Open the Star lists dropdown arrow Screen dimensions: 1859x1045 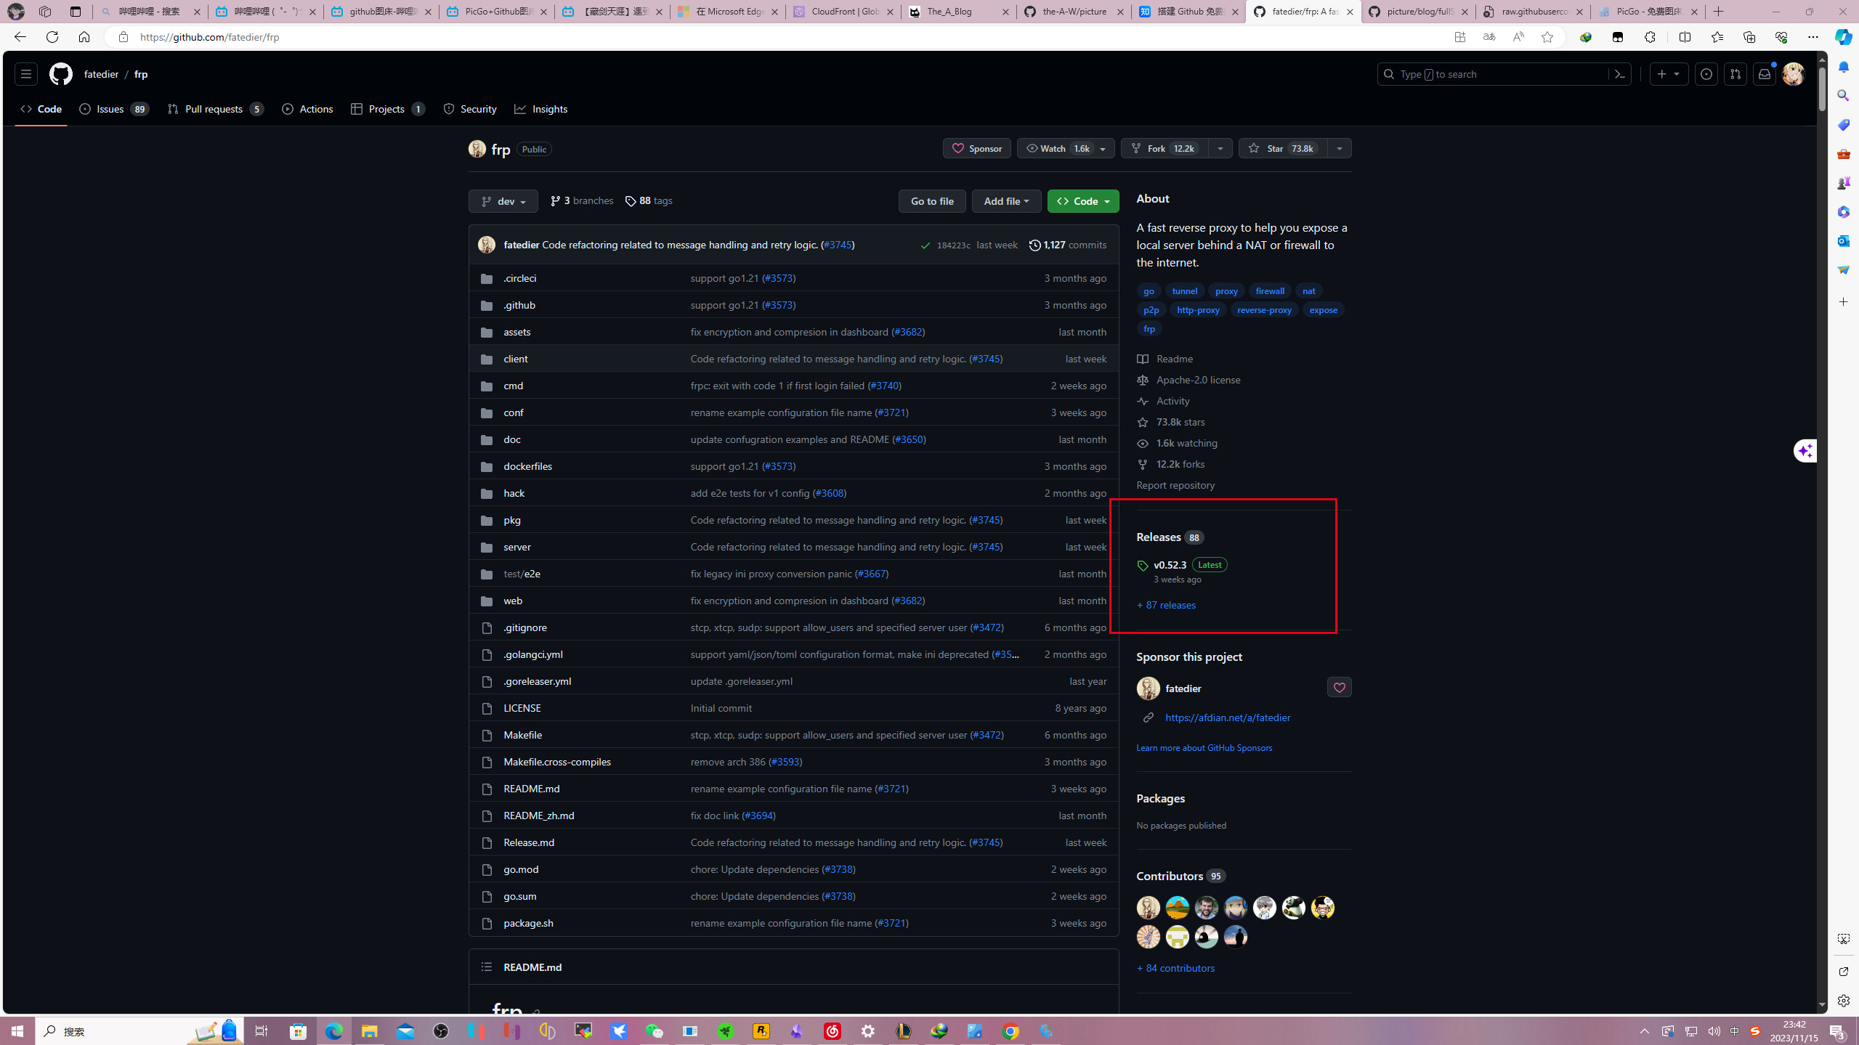tap(1339, 148)
